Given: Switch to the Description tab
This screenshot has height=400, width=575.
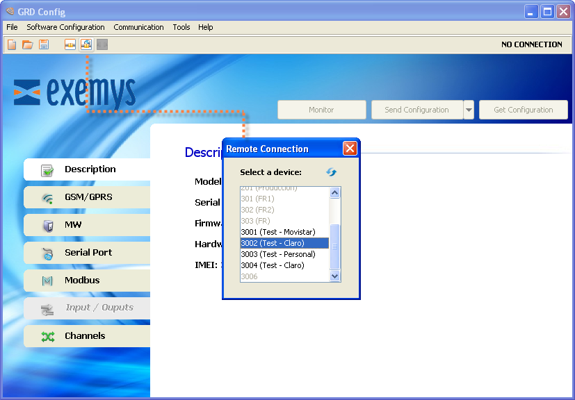Looking at the screenshot, I should pos(83,169).
